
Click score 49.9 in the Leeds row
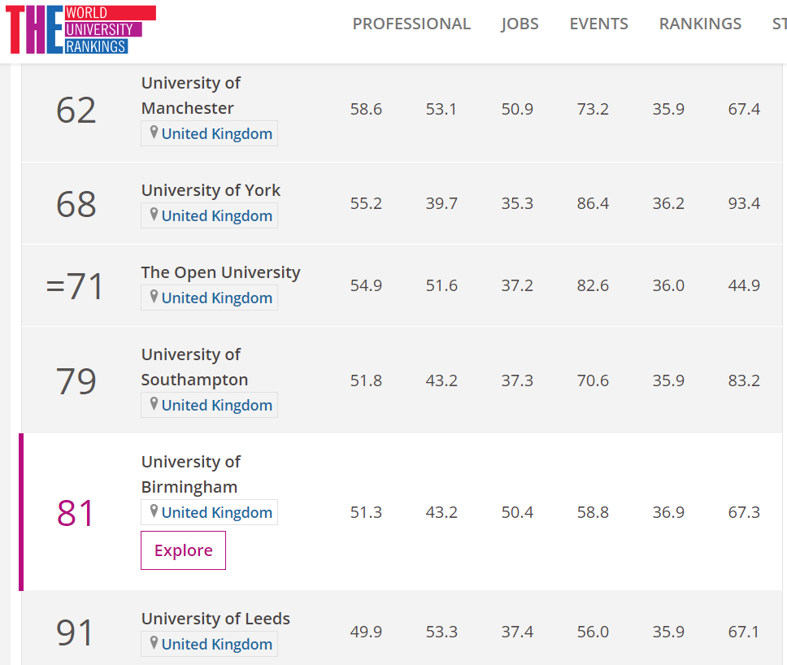366,632
